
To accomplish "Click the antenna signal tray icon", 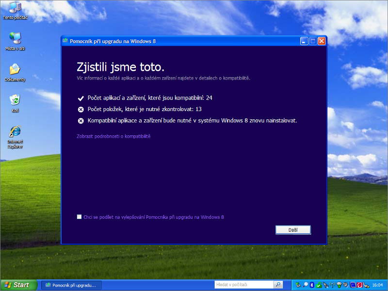I will point(332,285).
